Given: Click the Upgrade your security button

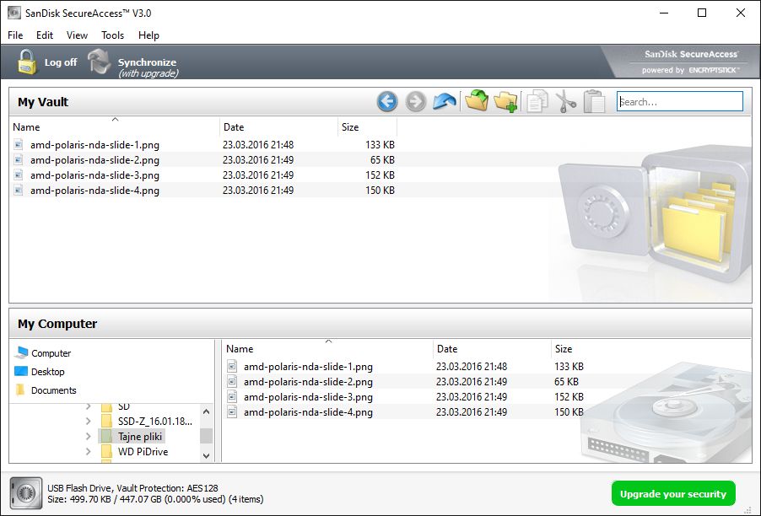Looking at the screenshot, I should click(x=673, y=494).
